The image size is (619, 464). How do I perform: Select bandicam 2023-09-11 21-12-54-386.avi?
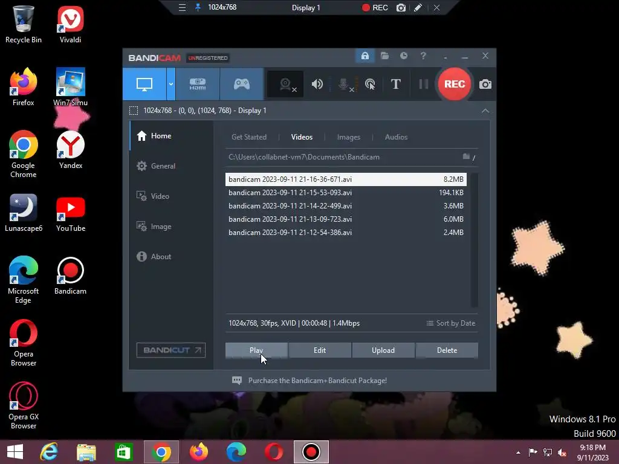346,233
